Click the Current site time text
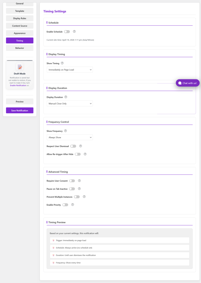 click(70, 40)
